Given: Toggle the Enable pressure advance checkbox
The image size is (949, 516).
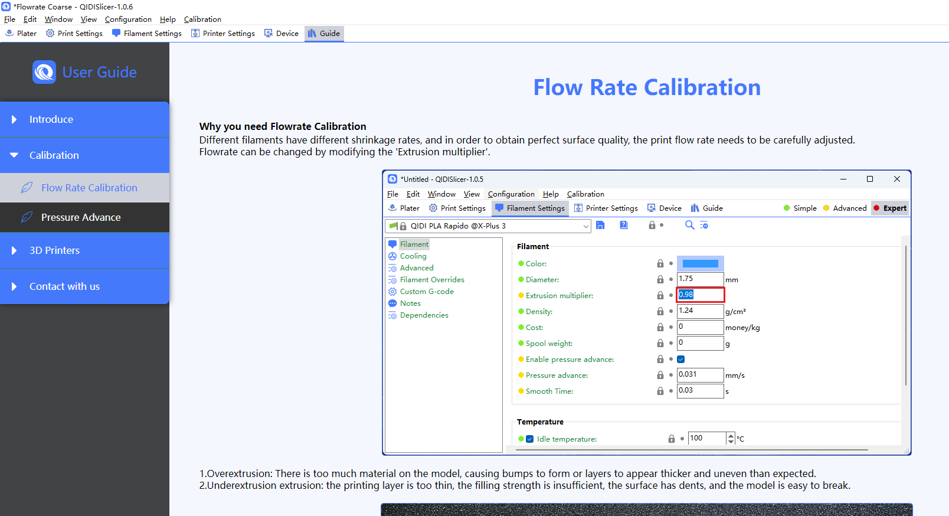Looking at the screenshot, I should 681,360.
